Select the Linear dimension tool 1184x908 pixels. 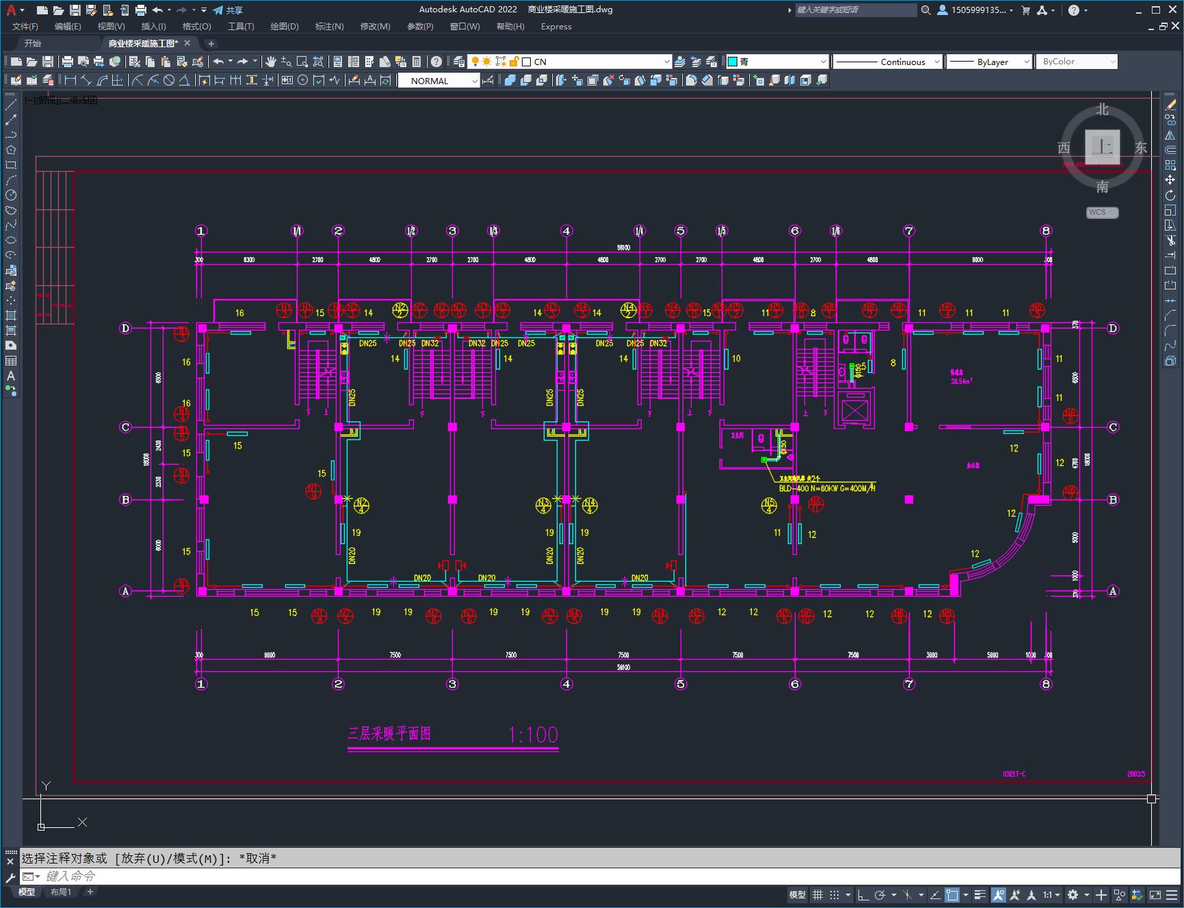(x=70, y=81)
